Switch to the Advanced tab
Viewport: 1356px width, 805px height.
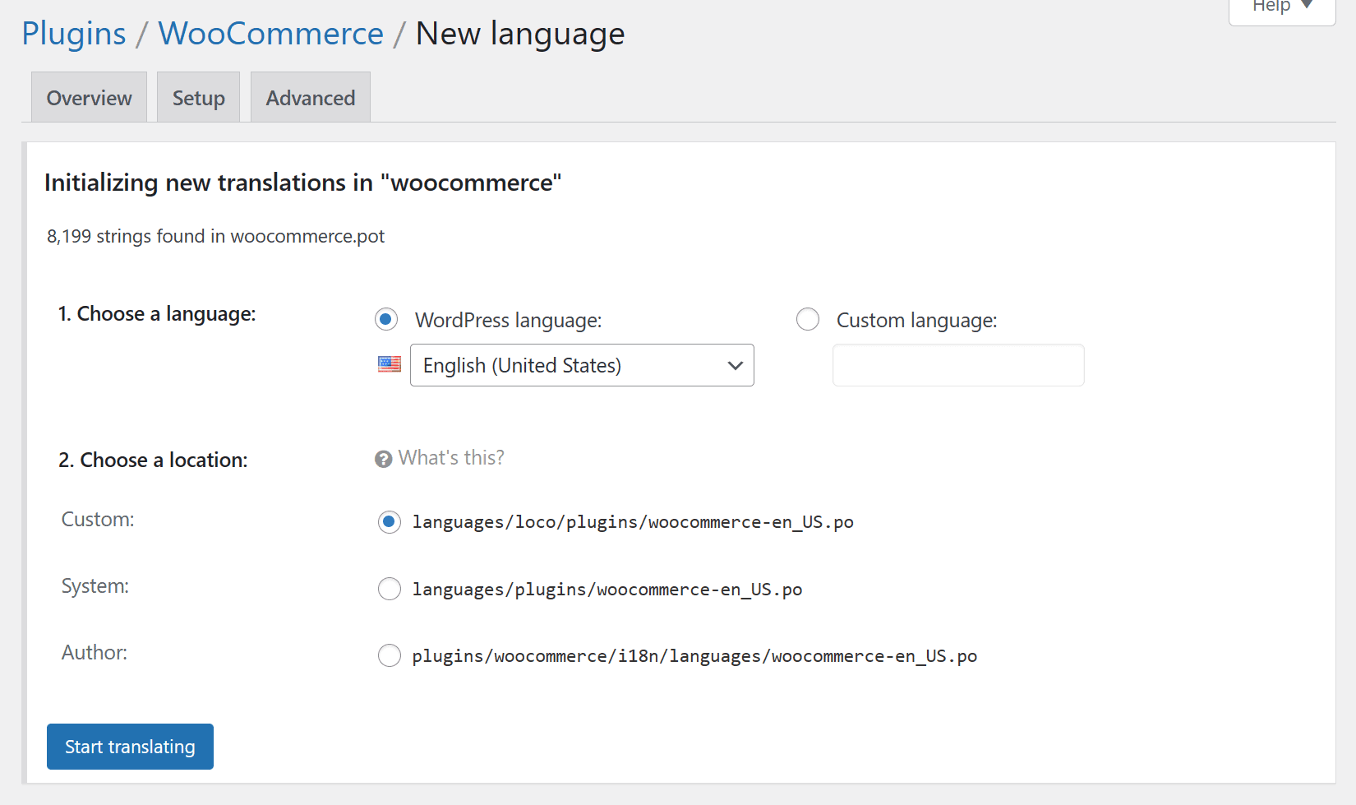click(x=310, y=97)
